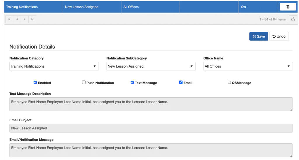Click the Text Message Description textbox
Viewport: 299px width, 160px height.
coord(151,104)
